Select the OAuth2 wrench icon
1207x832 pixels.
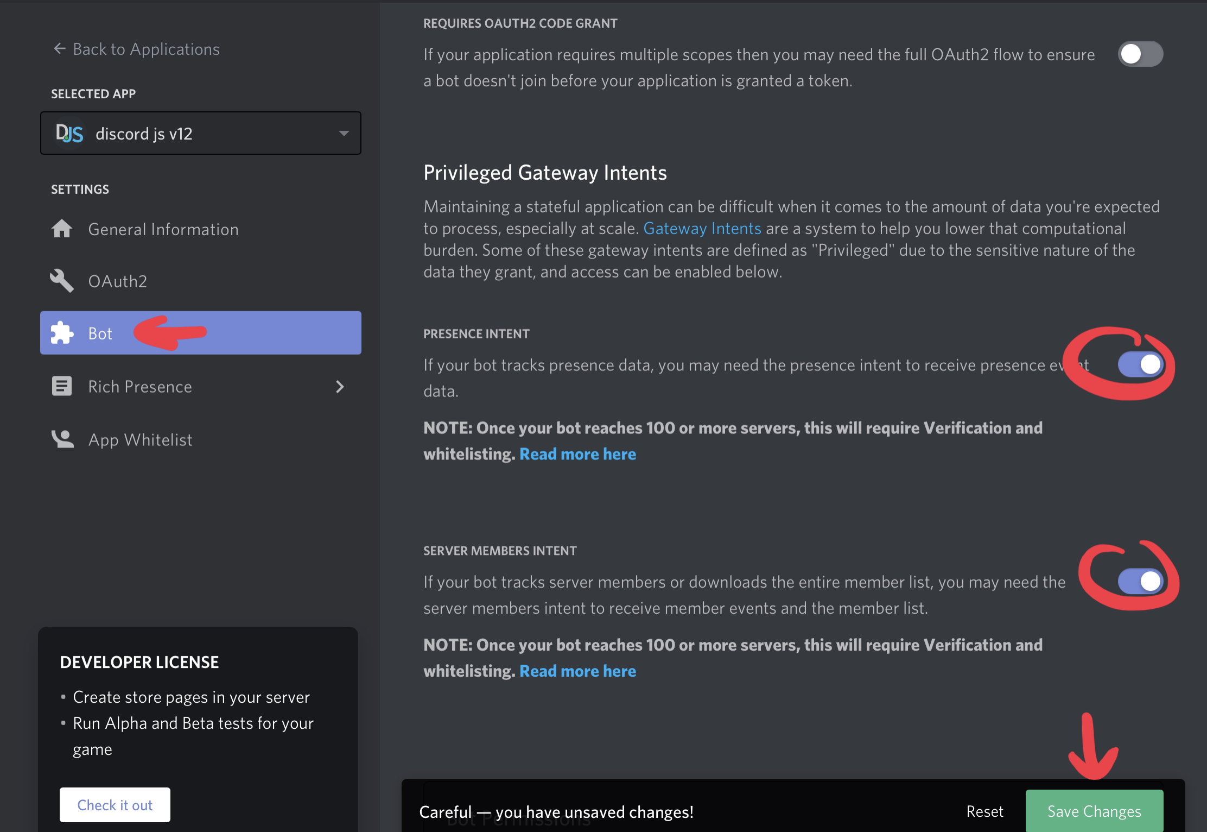(x=63, y=281)
